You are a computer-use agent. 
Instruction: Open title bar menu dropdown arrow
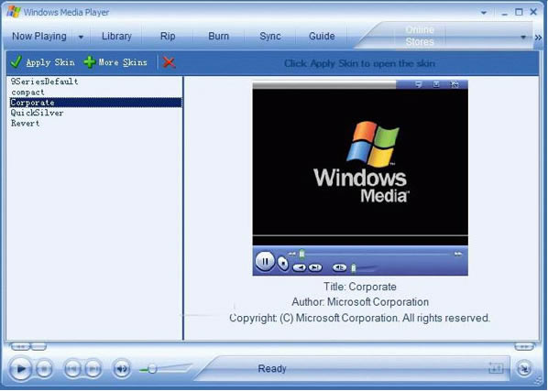(x=484, y=13)
